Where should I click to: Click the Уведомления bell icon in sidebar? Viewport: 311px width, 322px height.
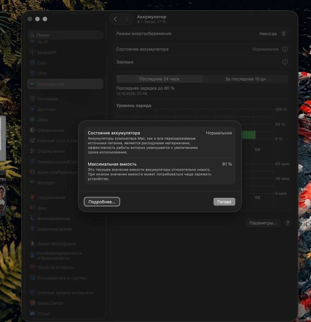[x=32, y=197]
